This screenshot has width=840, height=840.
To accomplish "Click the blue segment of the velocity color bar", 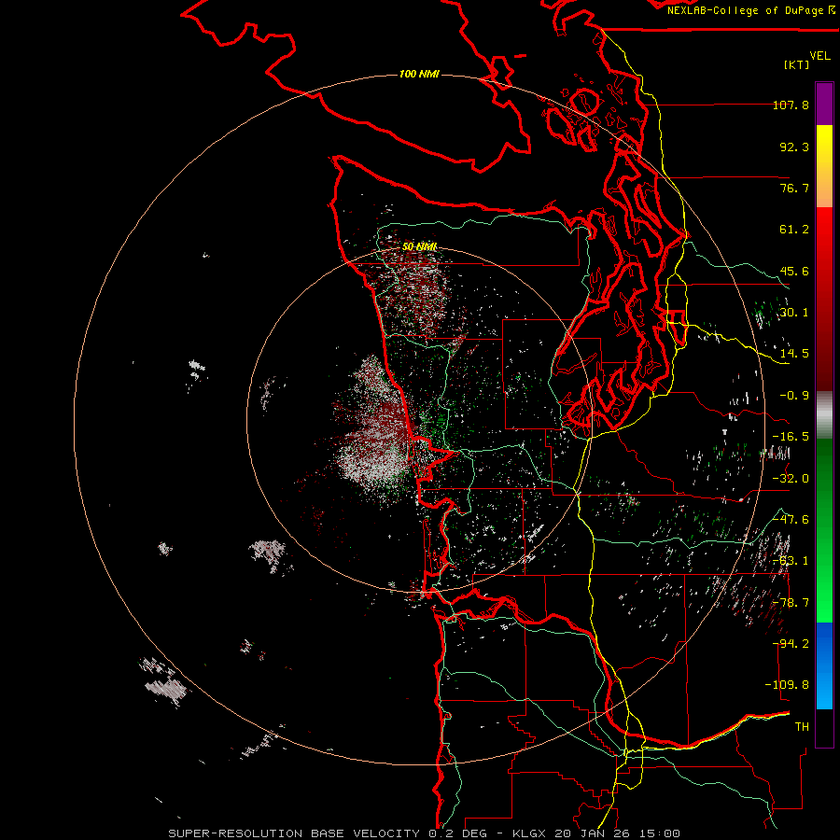I will 824,665.
